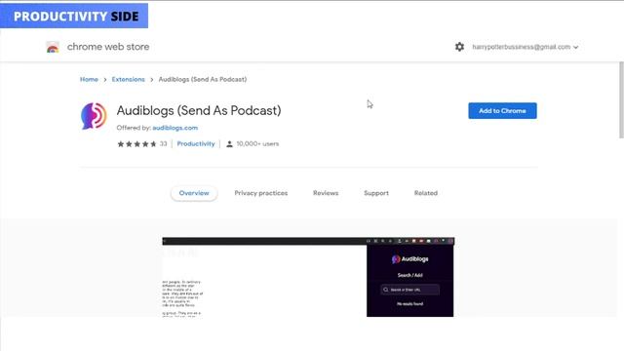Screen dimensions: 624x351
Task: Visit the audiblogs.com publisher link
Action: [x=175, y=128]
